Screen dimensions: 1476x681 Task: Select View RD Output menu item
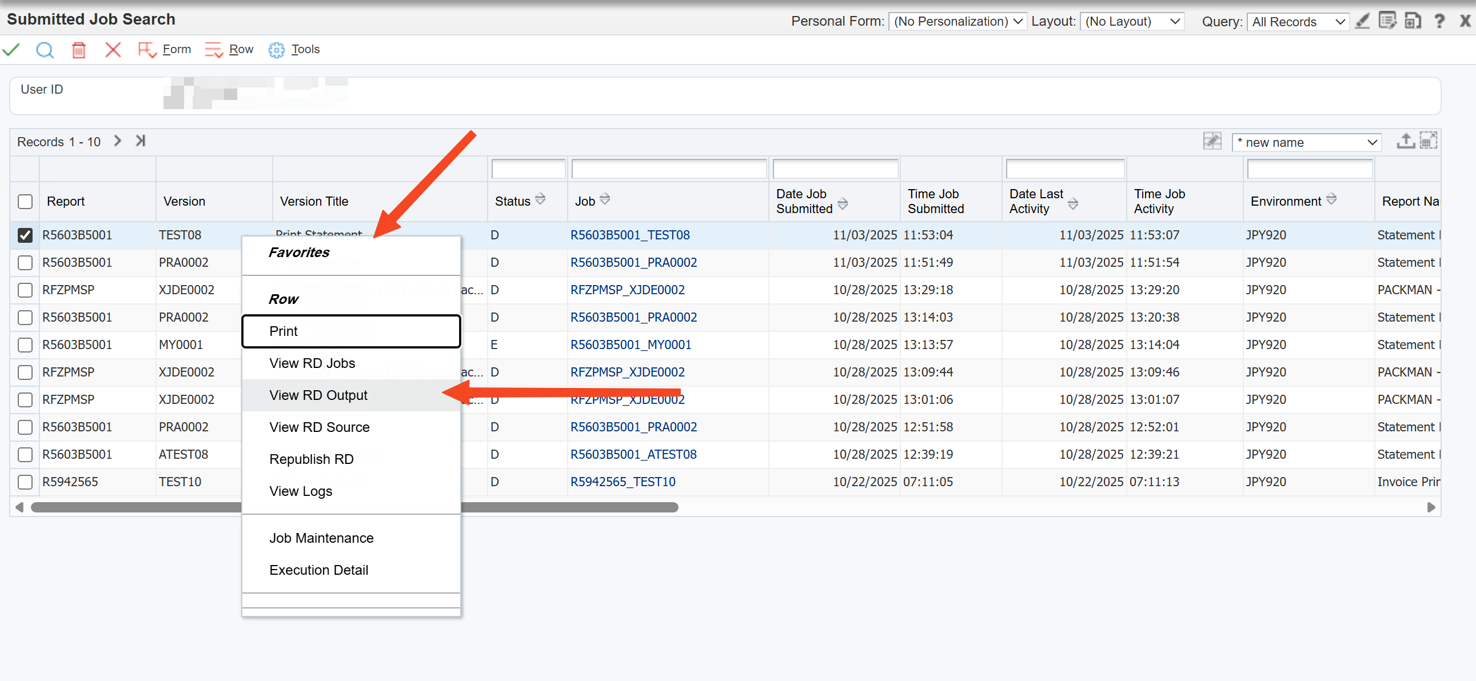tap(318, 395)
